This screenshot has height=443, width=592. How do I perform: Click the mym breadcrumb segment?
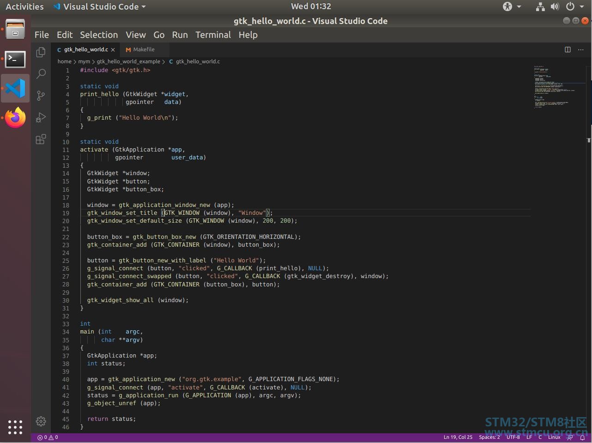coord(84,61)
